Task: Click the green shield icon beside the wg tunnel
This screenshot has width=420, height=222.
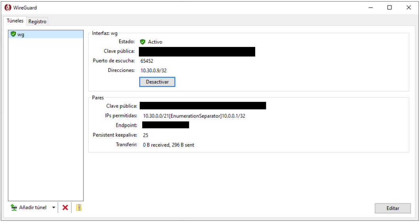Action: (x=13, y=34)
